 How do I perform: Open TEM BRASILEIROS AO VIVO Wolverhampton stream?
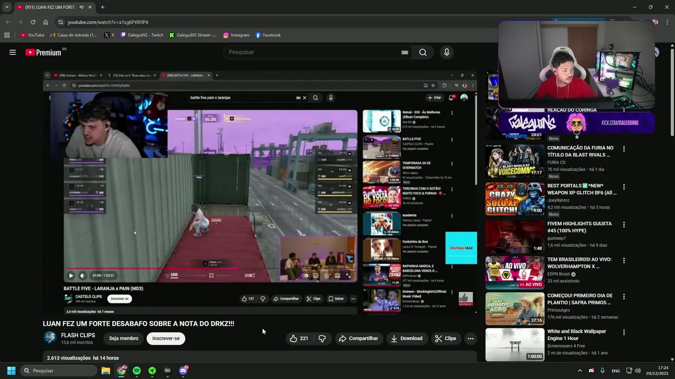click(515, 273)
